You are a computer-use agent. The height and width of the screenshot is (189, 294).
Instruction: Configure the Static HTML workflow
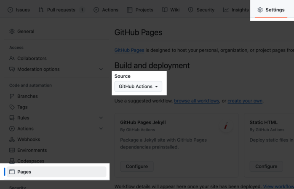point(266,167)
